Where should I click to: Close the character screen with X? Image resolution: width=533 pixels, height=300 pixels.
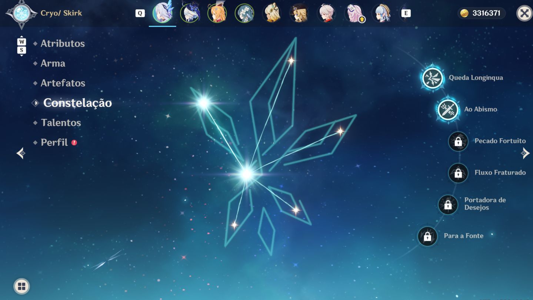coord(524,14)
